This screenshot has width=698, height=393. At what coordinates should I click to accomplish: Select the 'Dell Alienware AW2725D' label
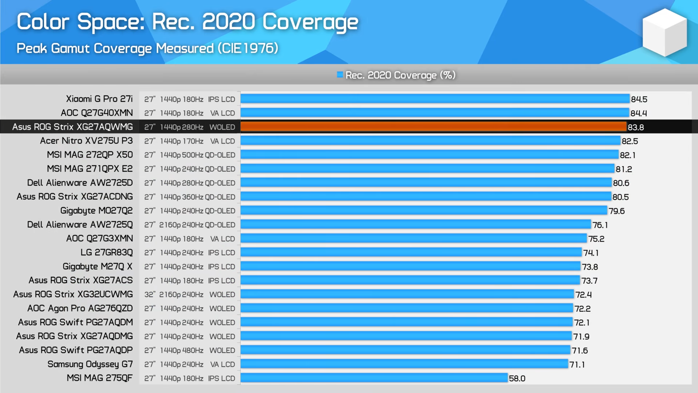tap(80, 183)
